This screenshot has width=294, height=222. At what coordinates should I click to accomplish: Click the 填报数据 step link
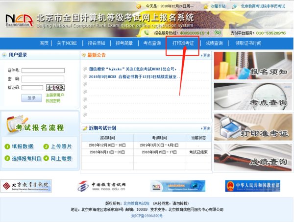[23, 147]
